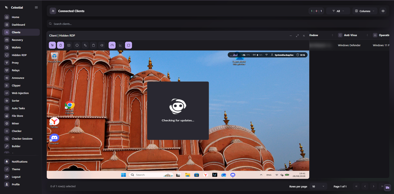Open the Rows per page dropdown

[x=318, y=186]
